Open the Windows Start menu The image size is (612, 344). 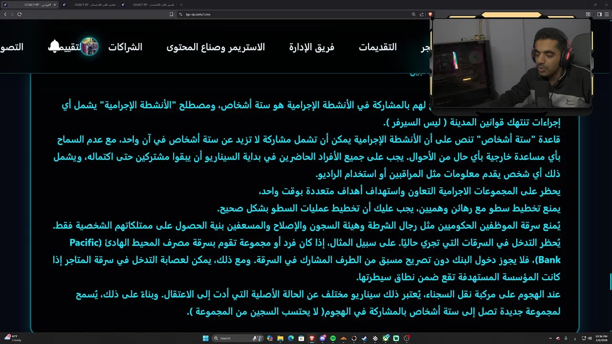click(206, 338)
